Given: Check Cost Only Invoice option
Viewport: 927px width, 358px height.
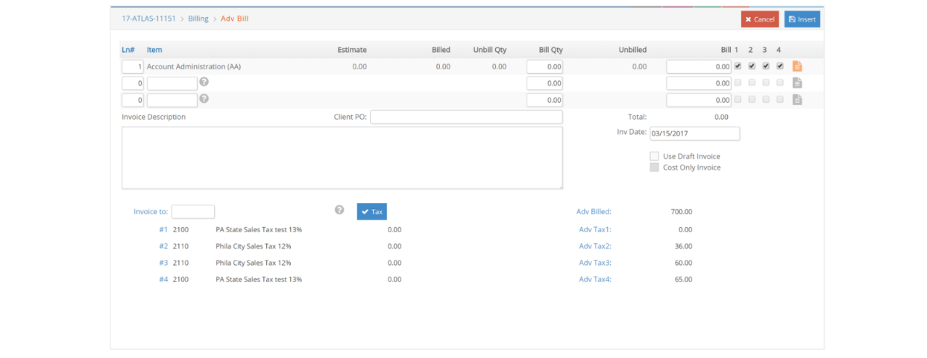Looking at the screenshot, I should coord(654,167).
